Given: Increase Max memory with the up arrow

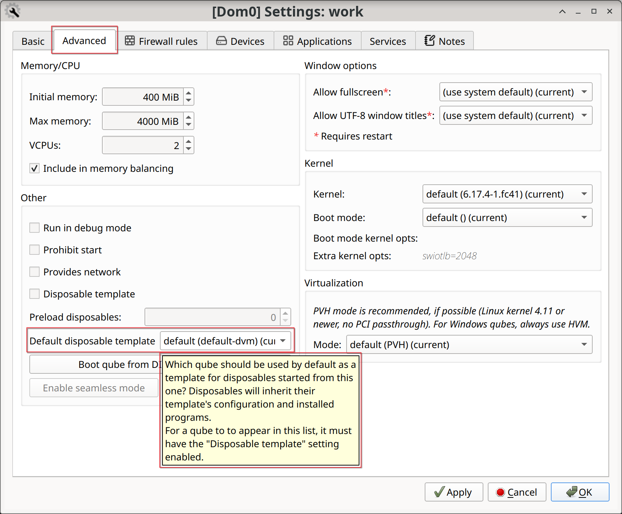Looking at the screenshot, I should pyautogui.click(x=188, y=117).
